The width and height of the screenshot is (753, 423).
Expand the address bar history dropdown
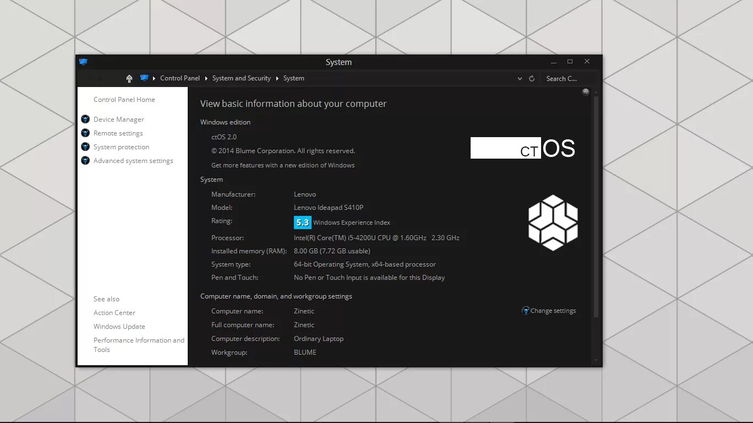[x=519, y=78]
